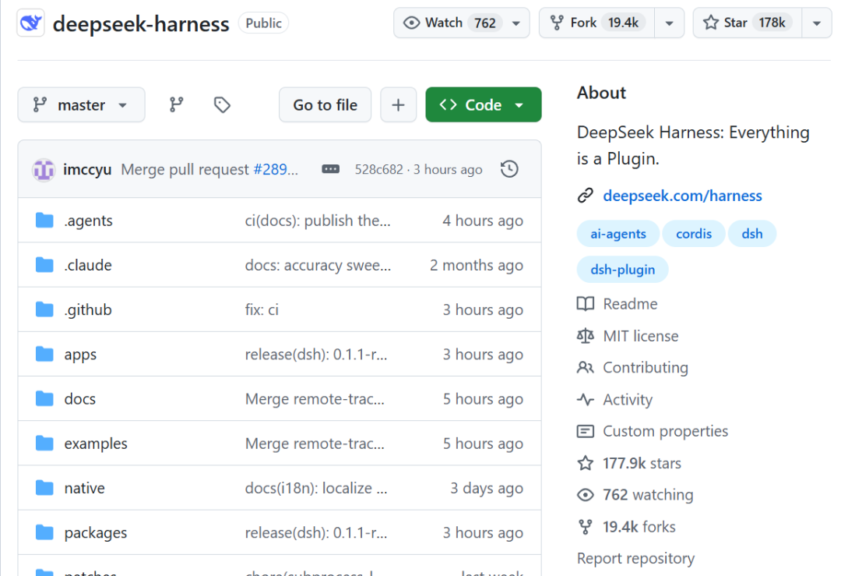The width and height of the screenshot is (841, 576).
Task: Click the plus add file button
Action: click(x=398, y=104)
